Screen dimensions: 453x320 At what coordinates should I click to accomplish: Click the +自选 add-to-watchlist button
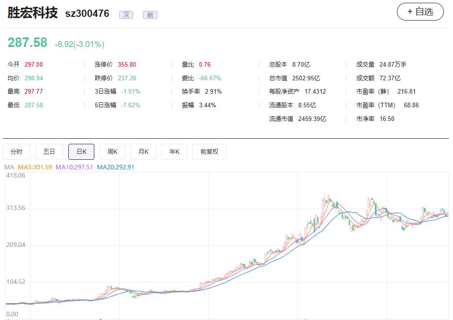(x=420, y=11)
